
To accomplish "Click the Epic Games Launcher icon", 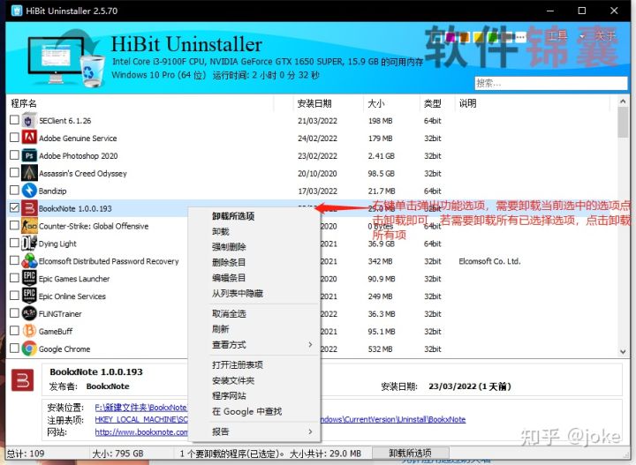I will pyautogui.click(x=29, y=279).
